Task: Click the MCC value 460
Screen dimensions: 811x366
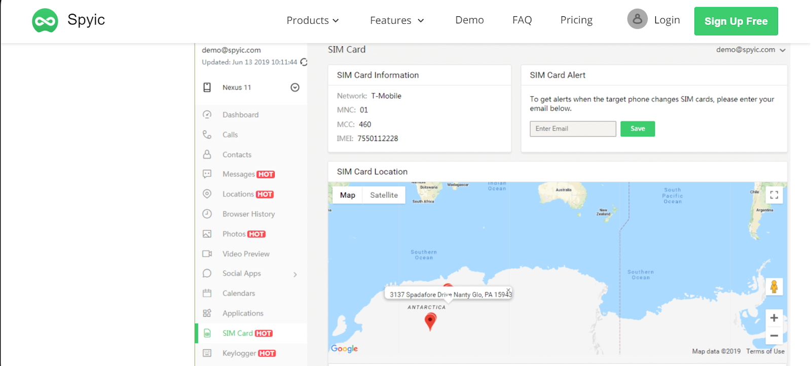Action: point(365,124)
